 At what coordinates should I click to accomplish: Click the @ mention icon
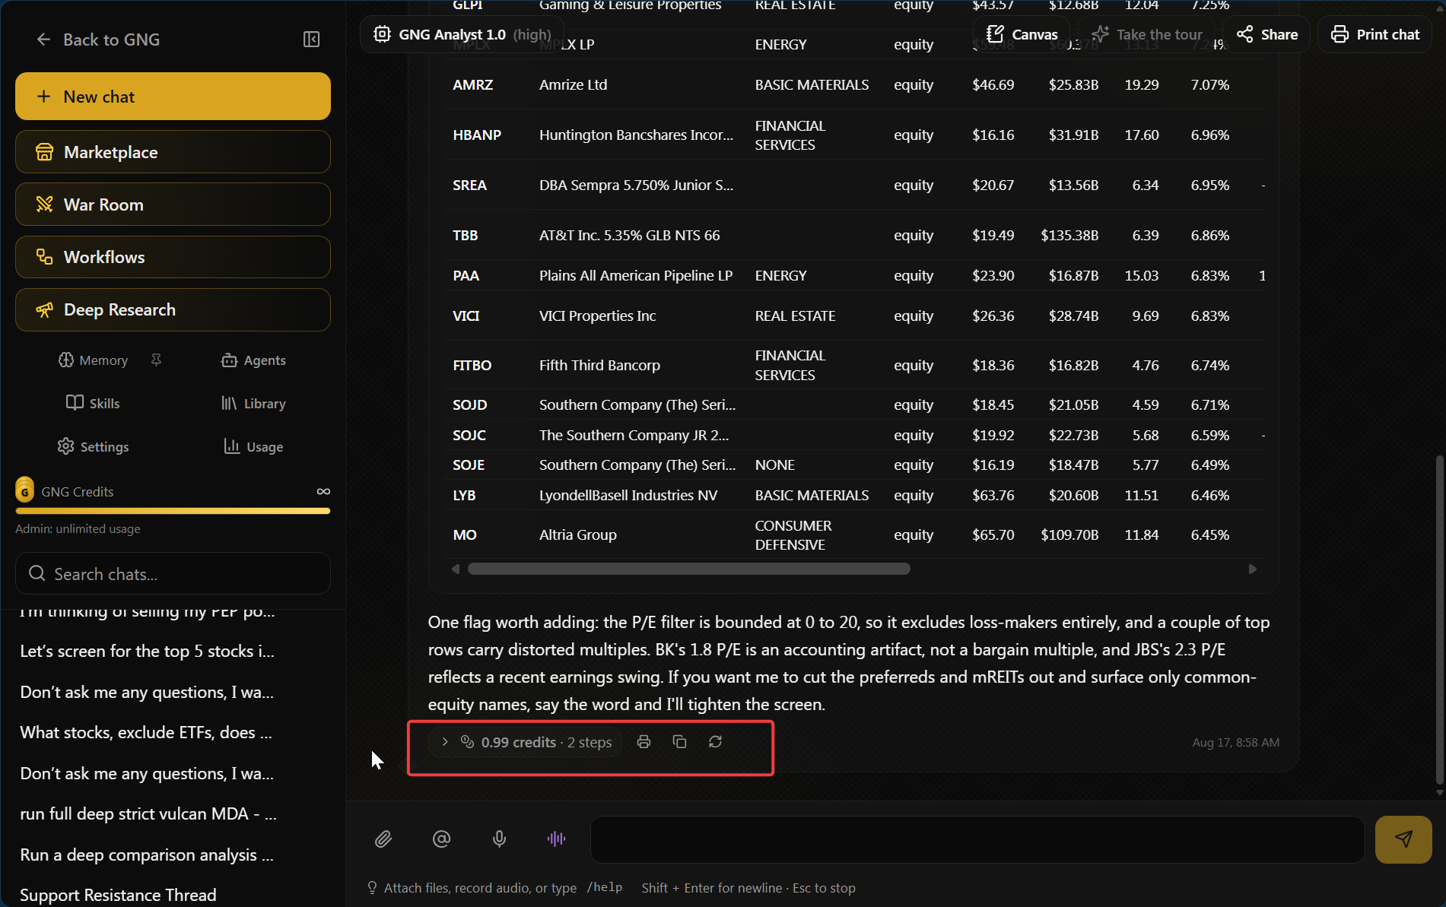(x=441, y=839)
